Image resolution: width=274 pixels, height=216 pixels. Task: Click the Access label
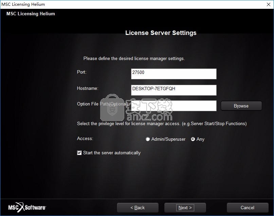[85, 139]
